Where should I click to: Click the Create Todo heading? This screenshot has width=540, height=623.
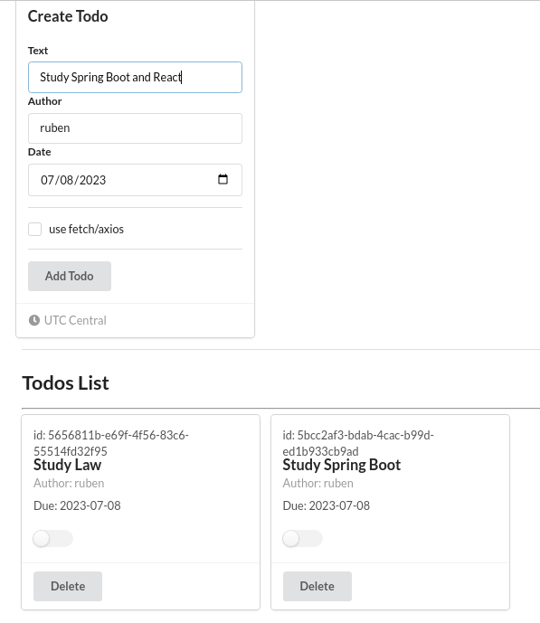coord(68,16)
